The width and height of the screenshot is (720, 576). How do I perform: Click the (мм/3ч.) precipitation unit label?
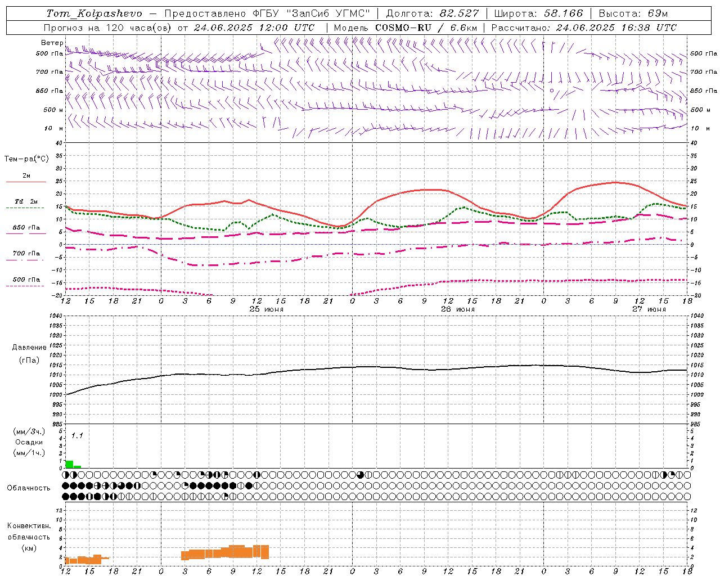click(x=29, y=431)
